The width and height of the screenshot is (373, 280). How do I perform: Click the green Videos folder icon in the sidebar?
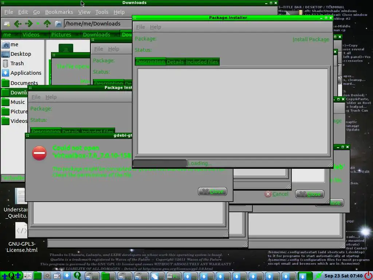coord(5,121)
